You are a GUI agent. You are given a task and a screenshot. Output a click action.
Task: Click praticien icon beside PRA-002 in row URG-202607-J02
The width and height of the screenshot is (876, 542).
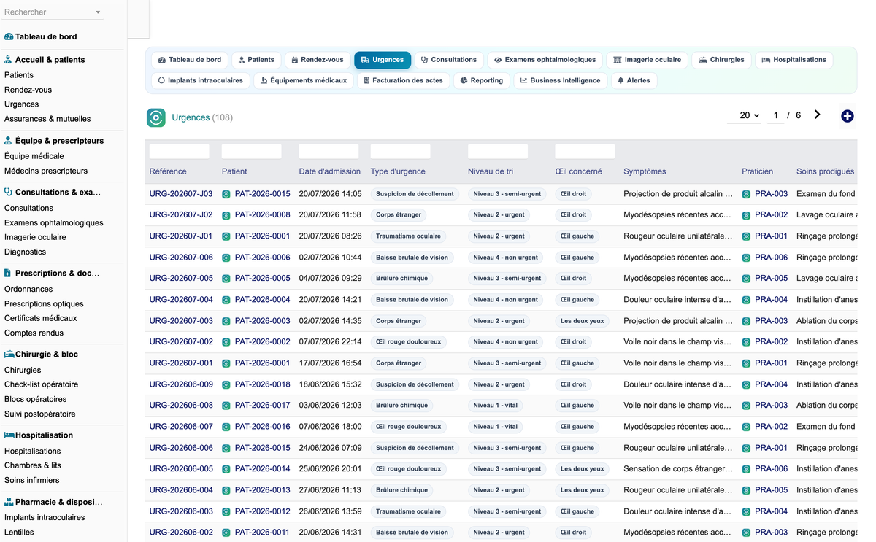coord(746,216)
